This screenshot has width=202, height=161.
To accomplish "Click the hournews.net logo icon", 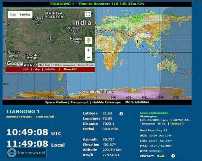I will 12,153.
